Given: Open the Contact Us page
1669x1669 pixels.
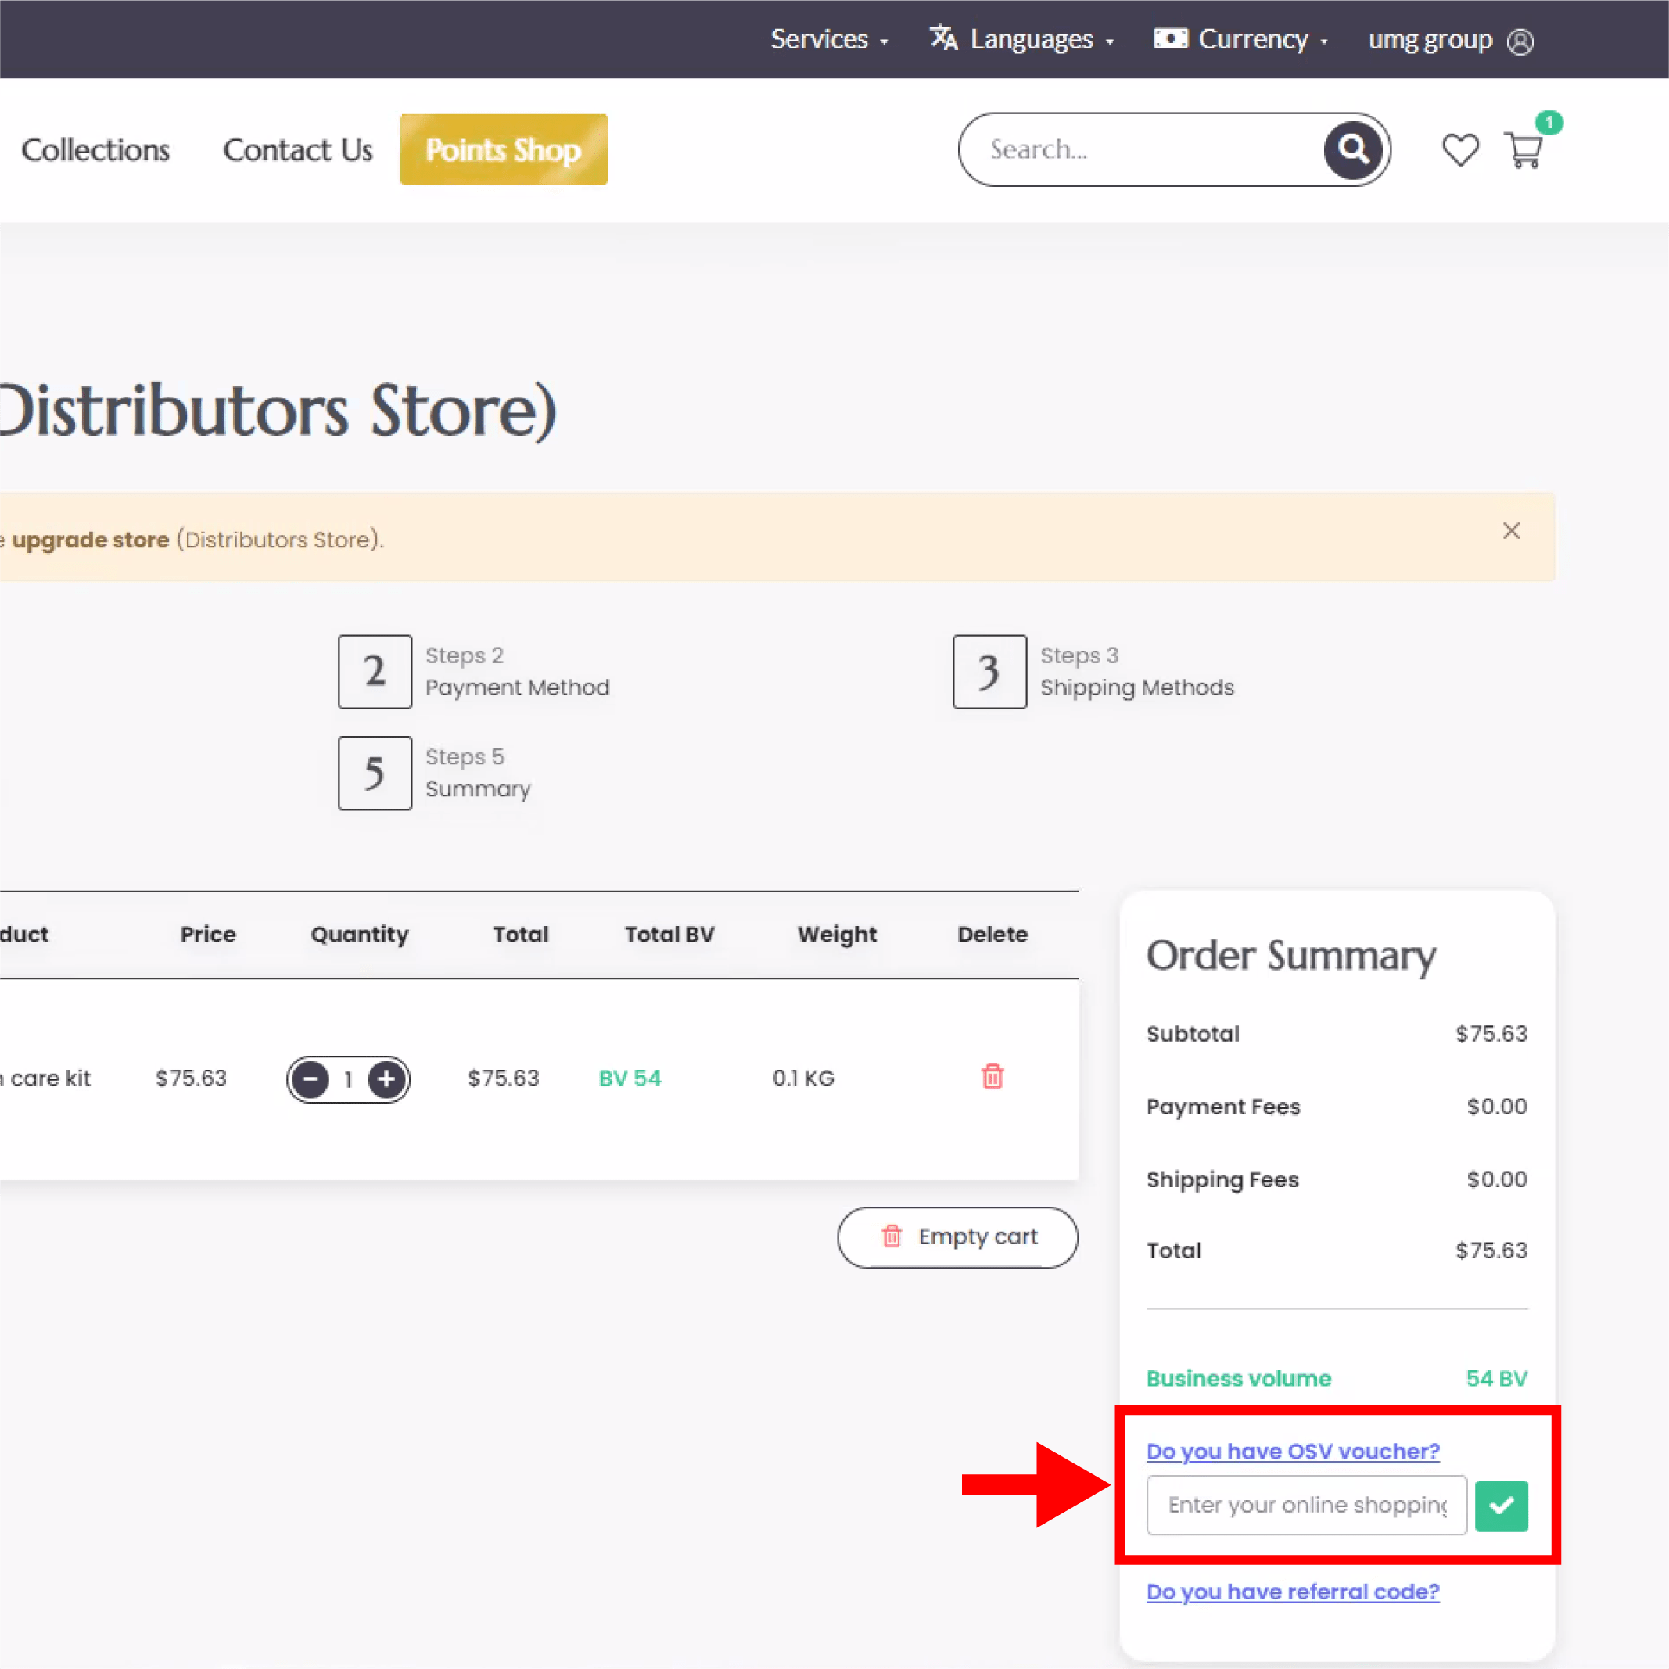Looking at the screenshot, I should [x=298, y=150].
